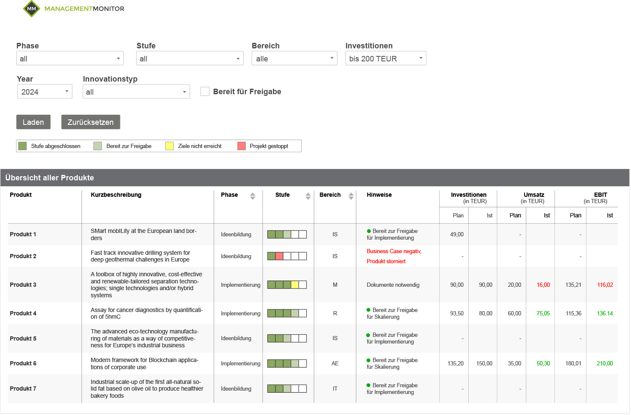Viewport: 631px width, 415px height.
Task: Click Bereich cell IT for Produkt 7
Action: coord(335,389)
